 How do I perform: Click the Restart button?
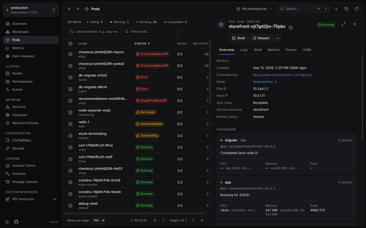click(261, 38)
